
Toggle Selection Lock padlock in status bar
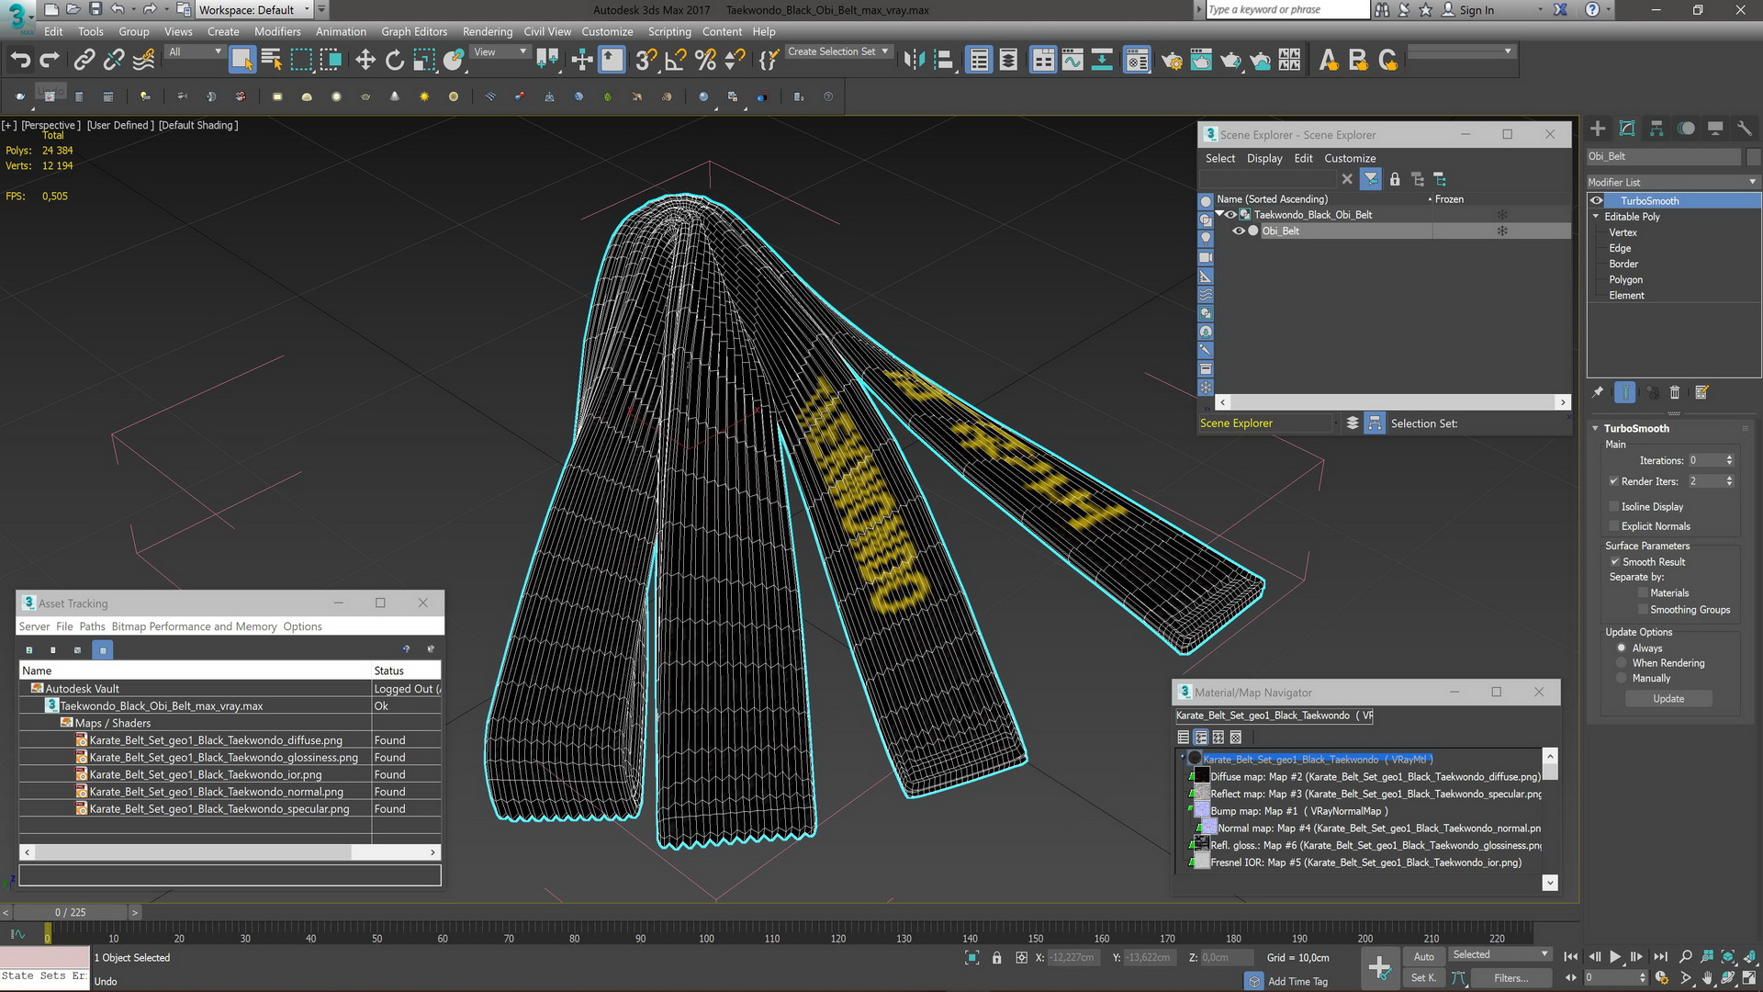(x=996, y=957)
